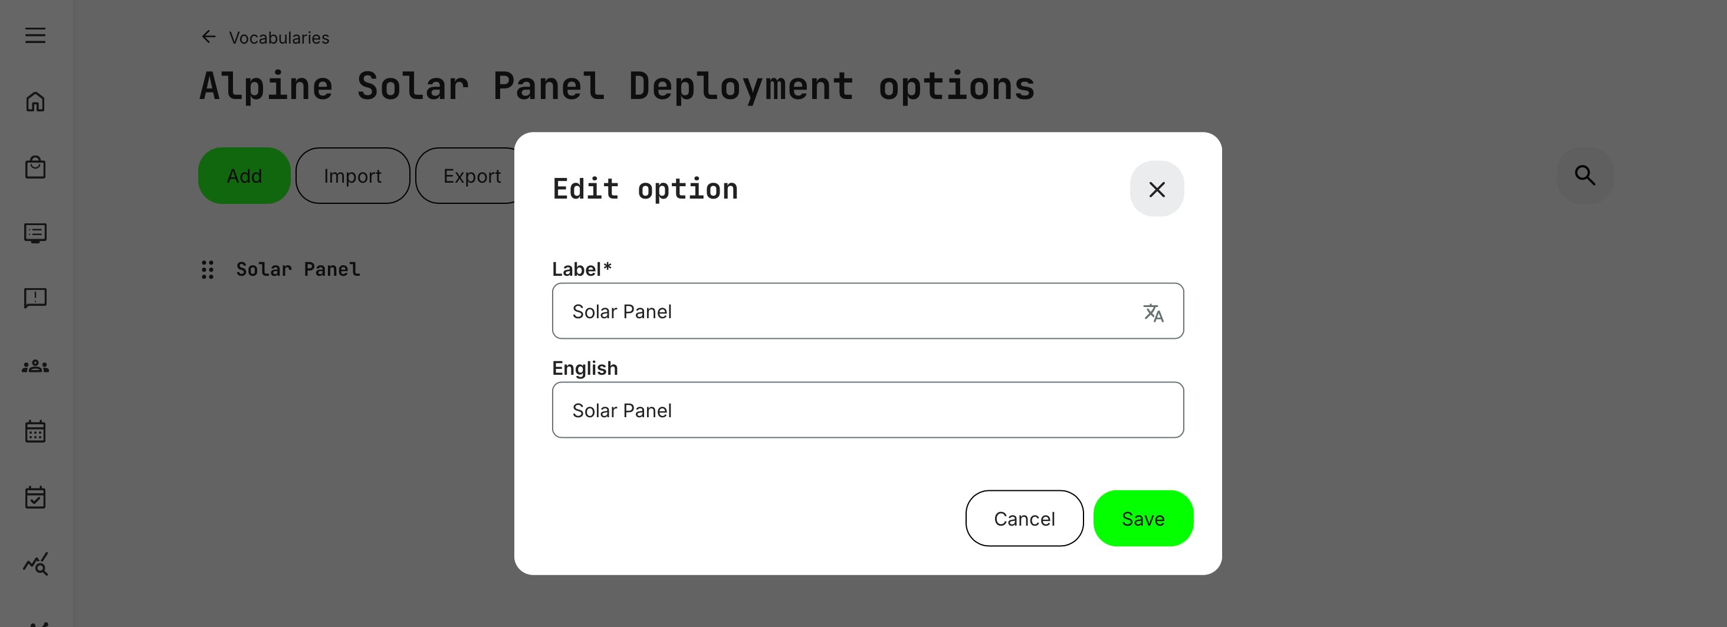
Task: Open the analytics chart icon in sidebar
Action: (x=35, y=565)
